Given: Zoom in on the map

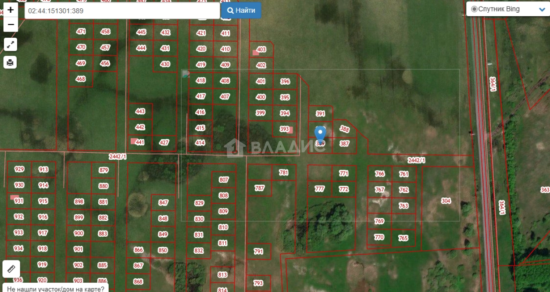Looking at the screenshot, I should (x=11, y=10).
